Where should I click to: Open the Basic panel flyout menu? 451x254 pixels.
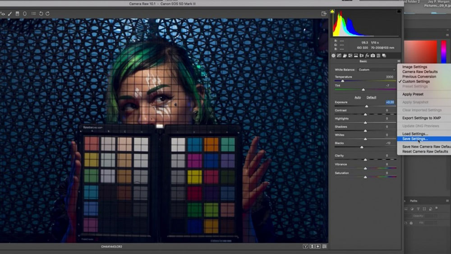pyautogui.click(x=399, y=61)
